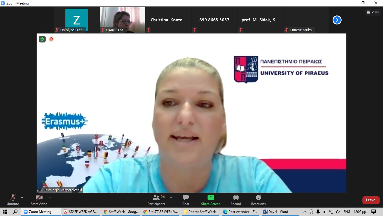
Task: Click the microphone icon in system tray
Action: tap(318, 212)
